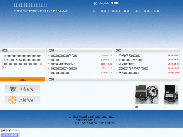
Task: Click the globe icon beside 信息查询
Action: pos(13,89)
